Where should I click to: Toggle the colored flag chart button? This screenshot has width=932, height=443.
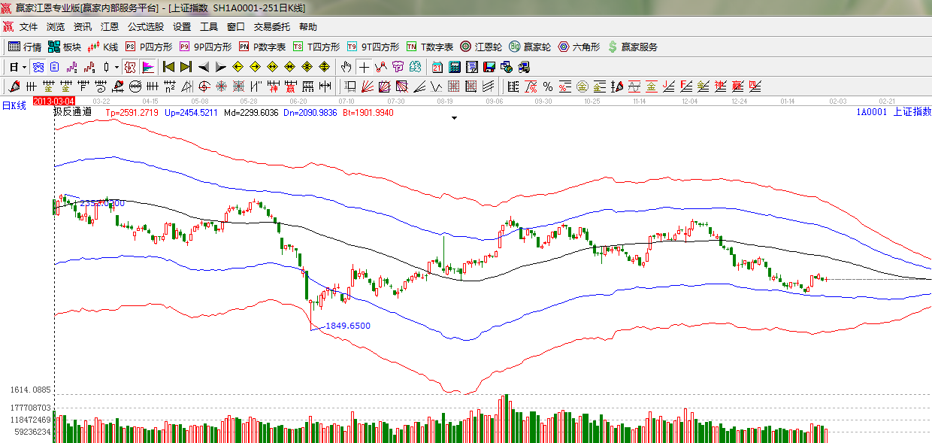pos(147,67)
